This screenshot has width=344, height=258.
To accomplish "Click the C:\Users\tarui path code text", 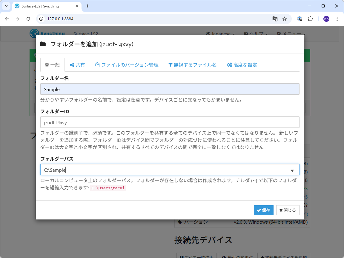I will coord(108,188).
